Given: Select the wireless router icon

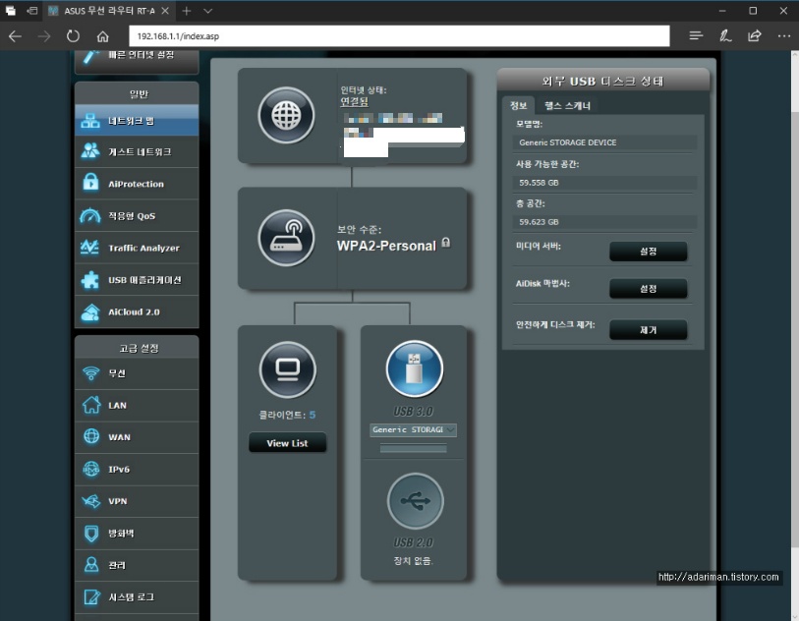Looking at the screenshot, I should (286, 238).
